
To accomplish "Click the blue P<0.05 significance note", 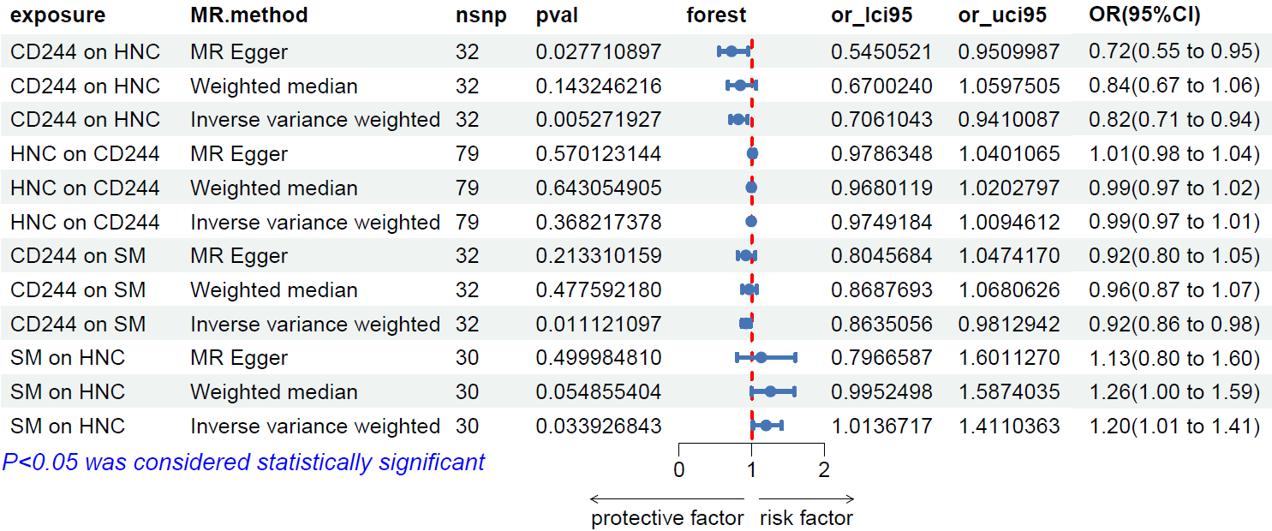I will coord(243,462).
